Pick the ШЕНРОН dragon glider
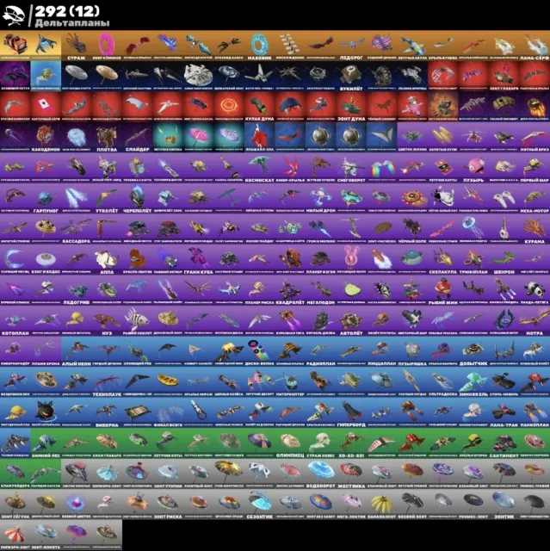The image size is (550, 551). (x=504, y=260)
